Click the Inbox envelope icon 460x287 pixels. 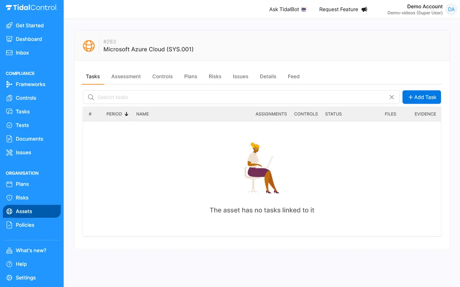click(x=9, y=53)
